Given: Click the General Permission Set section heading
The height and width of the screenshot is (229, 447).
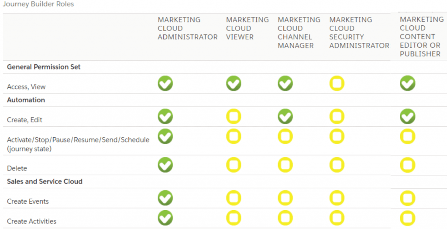Looking at the screenshot, I should click(44, 67).
